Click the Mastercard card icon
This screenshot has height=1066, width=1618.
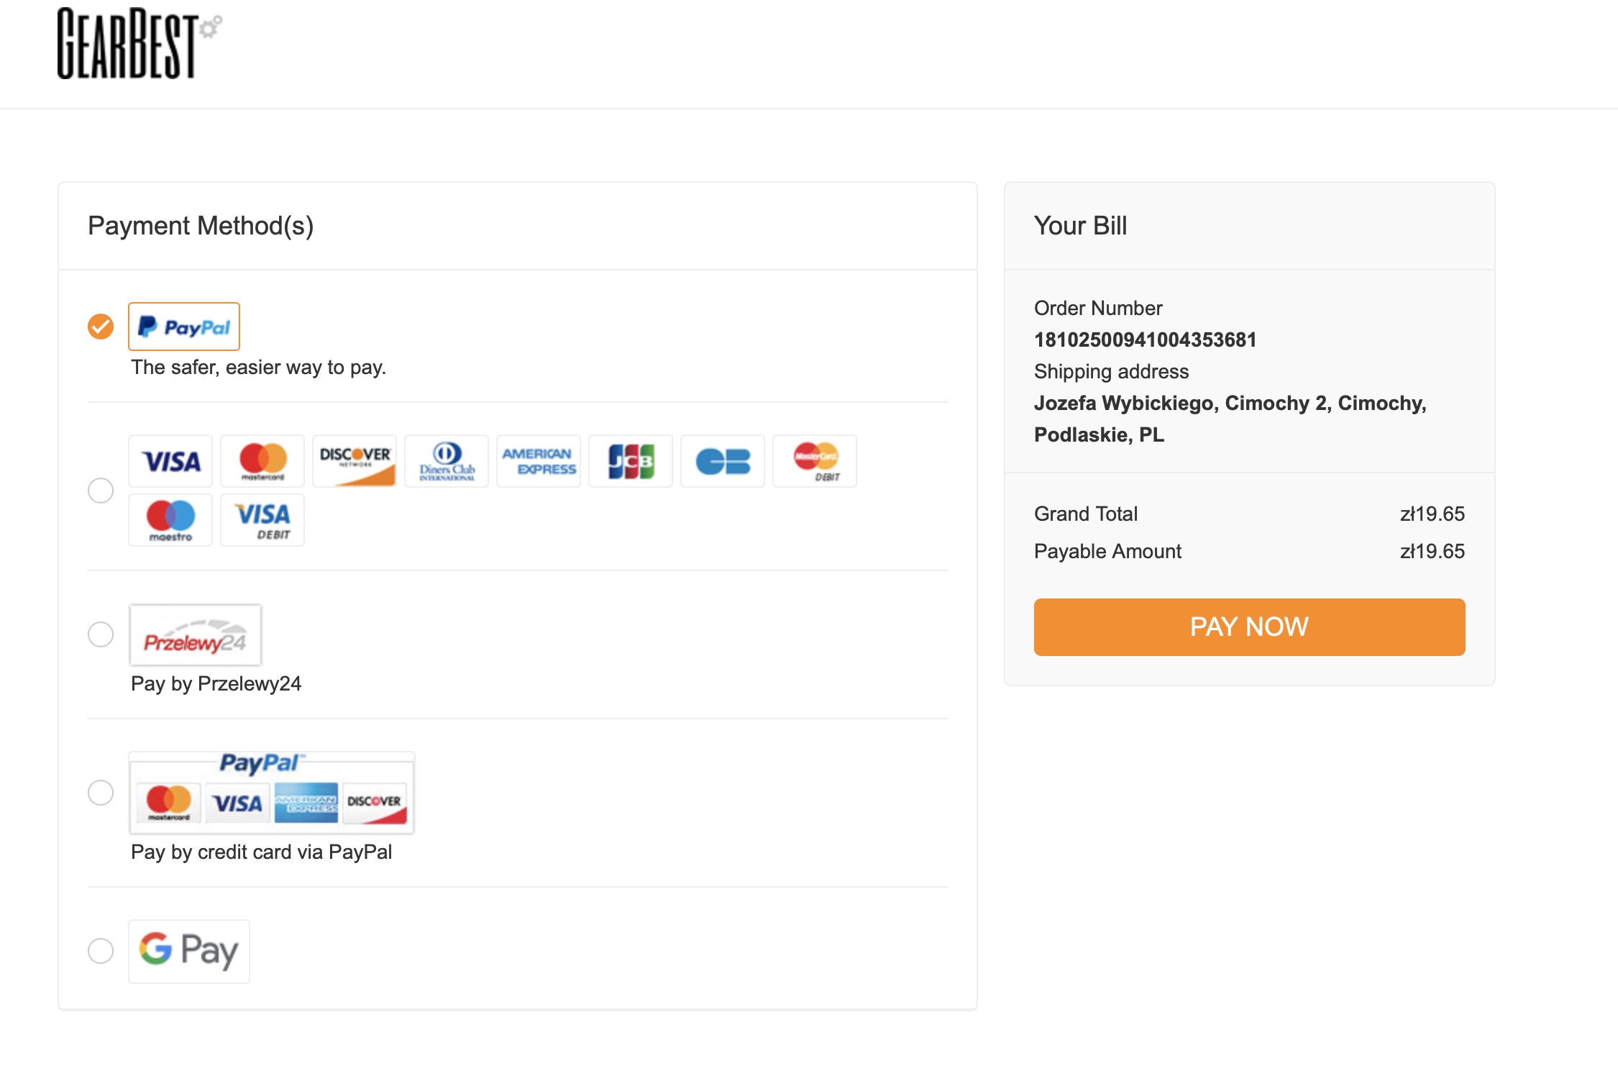(x=262, y=461)
